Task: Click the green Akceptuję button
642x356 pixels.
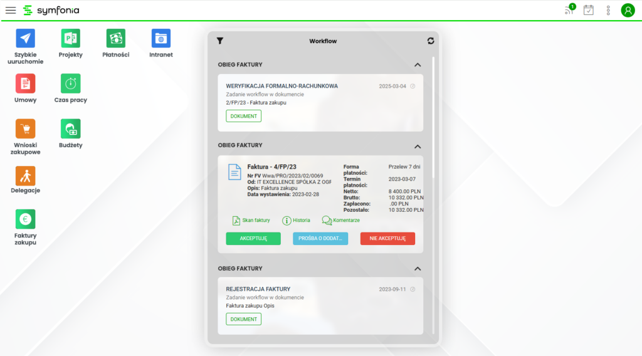Action: [x=253, y=238]
